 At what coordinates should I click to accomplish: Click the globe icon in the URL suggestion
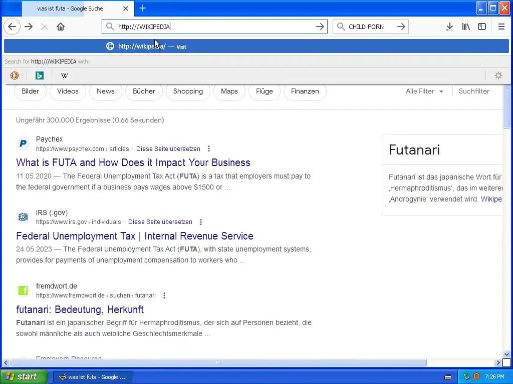[x=110, y=46]
